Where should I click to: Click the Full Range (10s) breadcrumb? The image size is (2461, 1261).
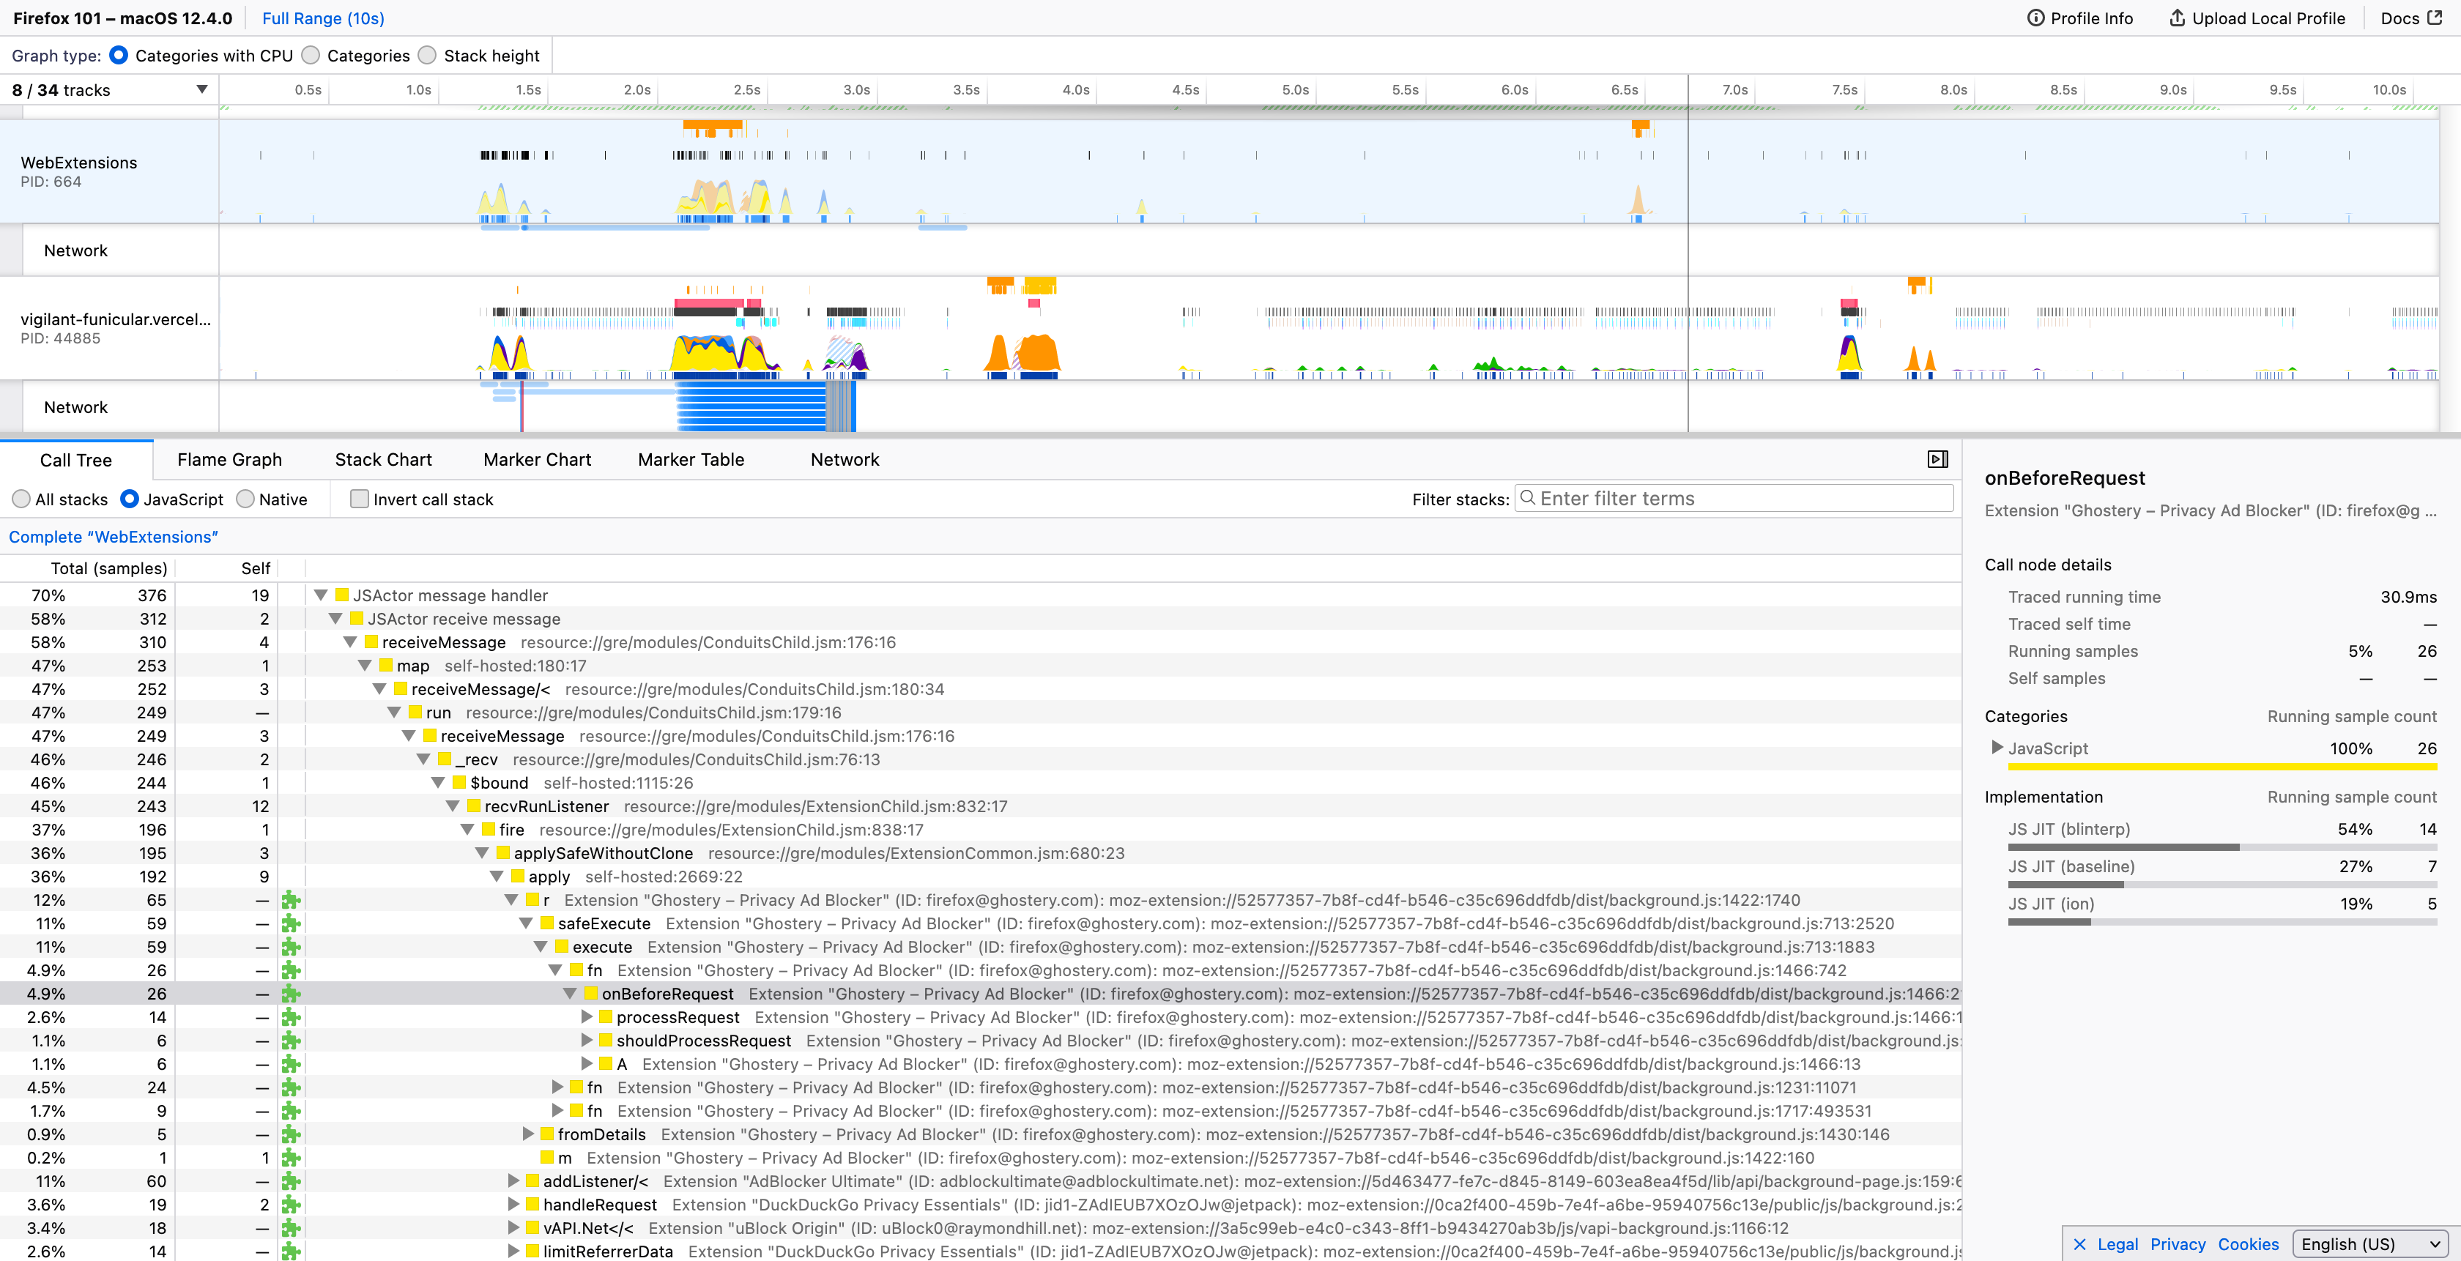[323, 18]
